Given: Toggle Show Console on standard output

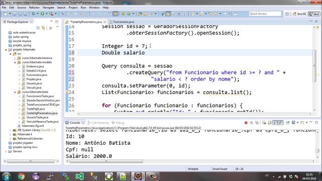Looking at the screenshot, I should 275,123.
